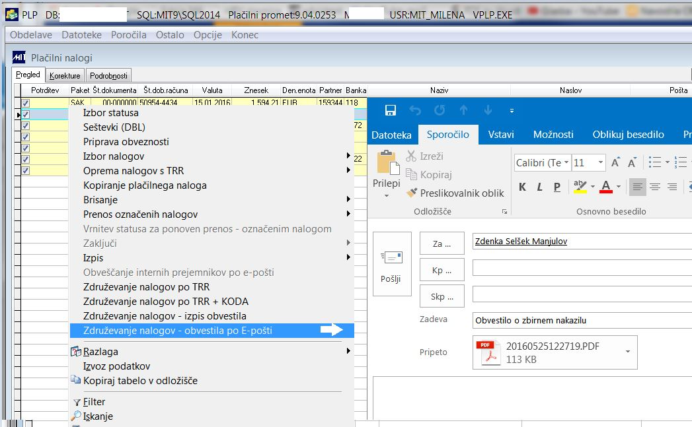Open the font size 11 dropdown
Image resolution: width=692 pixels, height=427 pixels.
[600, 162]
